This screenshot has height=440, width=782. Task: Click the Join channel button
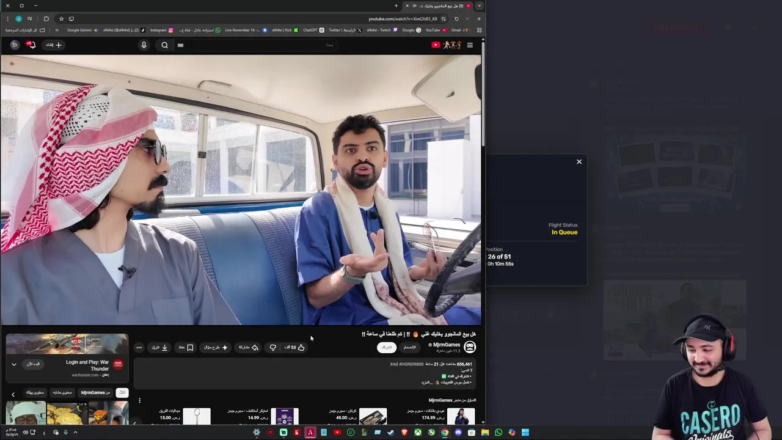[409, 347]
